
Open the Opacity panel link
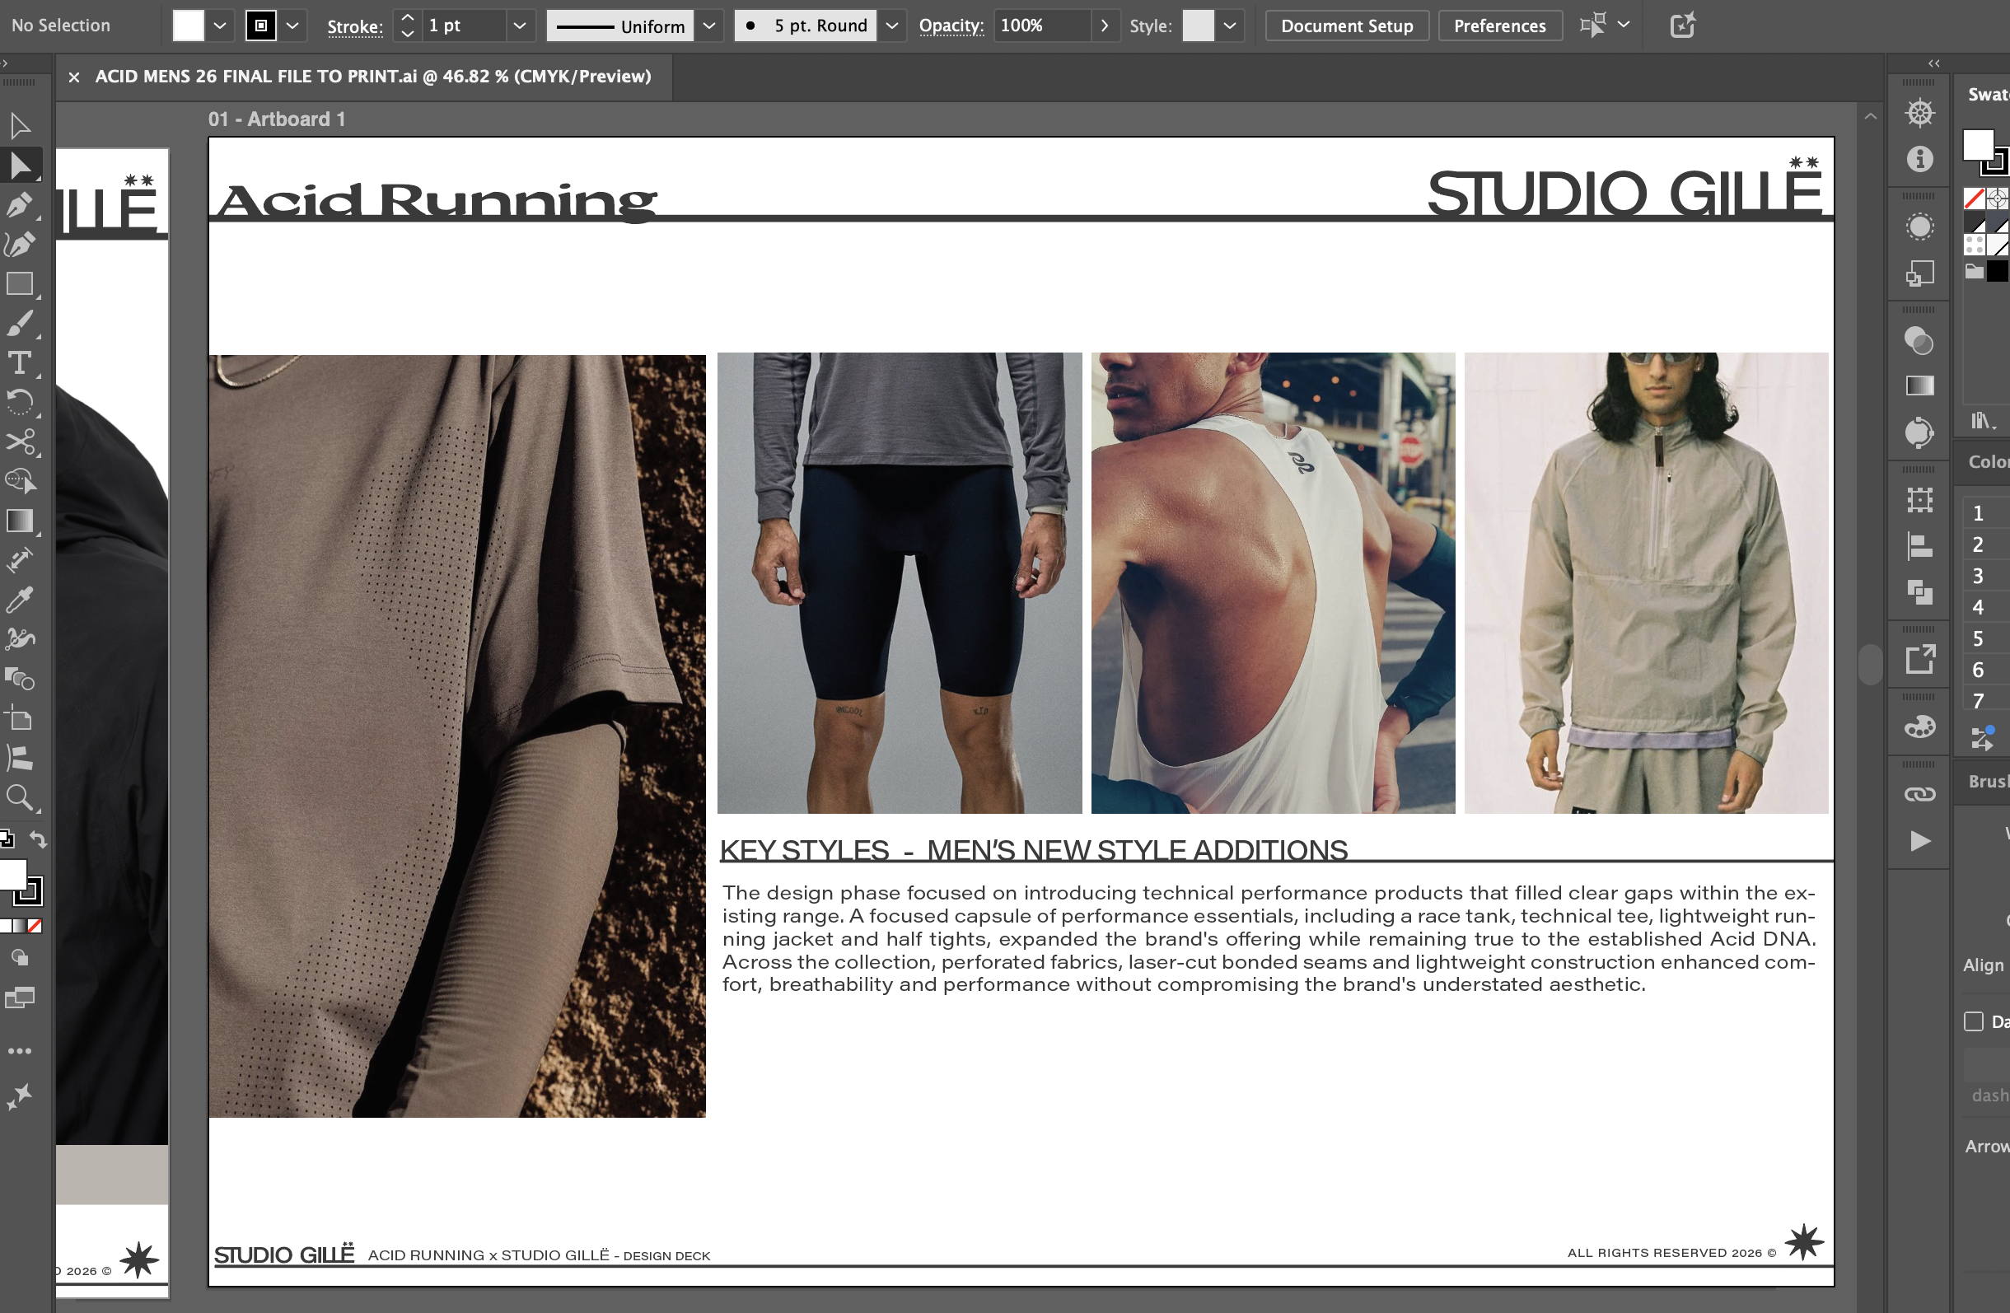[951, 26]
